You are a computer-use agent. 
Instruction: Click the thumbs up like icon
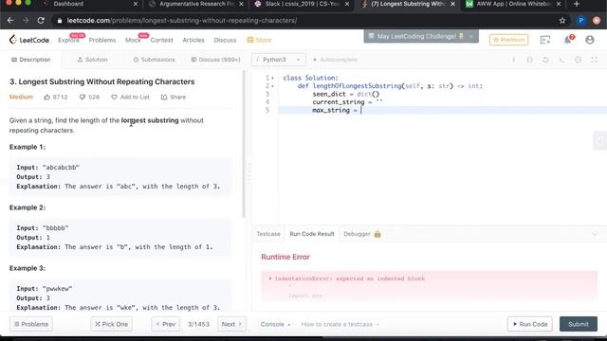coord(47,97)
